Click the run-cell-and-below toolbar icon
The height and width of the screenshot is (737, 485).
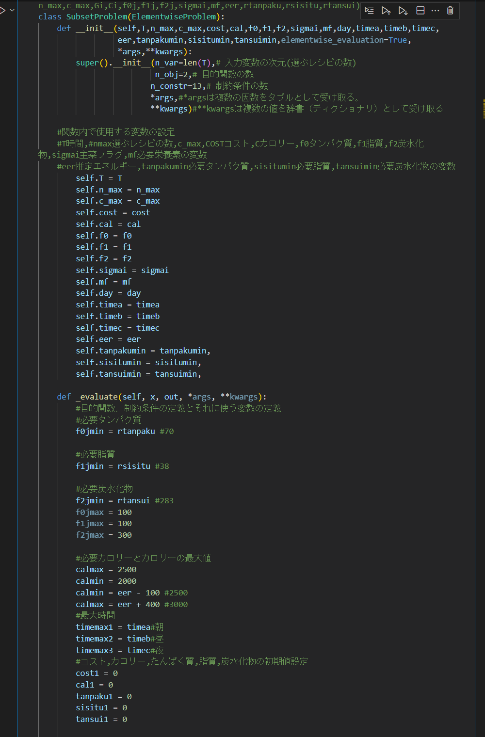pyautogui.click(x=403, y=10)
